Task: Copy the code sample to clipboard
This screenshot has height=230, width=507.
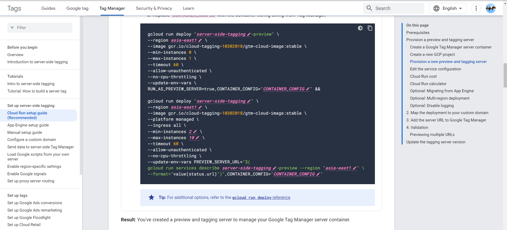Action: click(370, 28)
